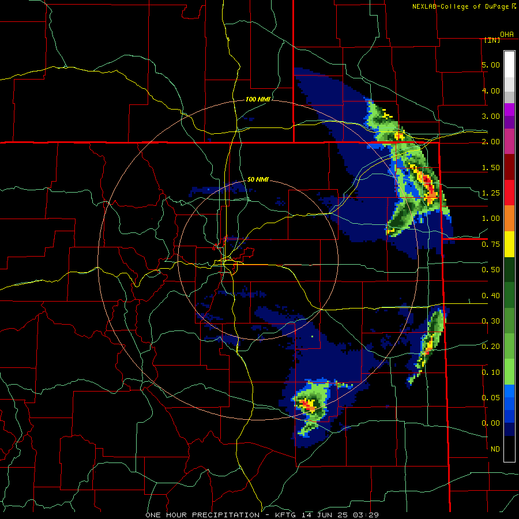Select the 0.40 legend value
The image size is (519, 519).
pos(491,296)
